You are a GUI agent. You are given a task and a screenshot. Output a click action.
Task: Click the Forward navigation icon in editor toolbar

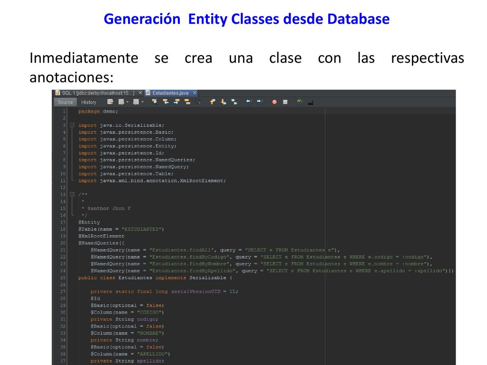[x=136, y=102]
